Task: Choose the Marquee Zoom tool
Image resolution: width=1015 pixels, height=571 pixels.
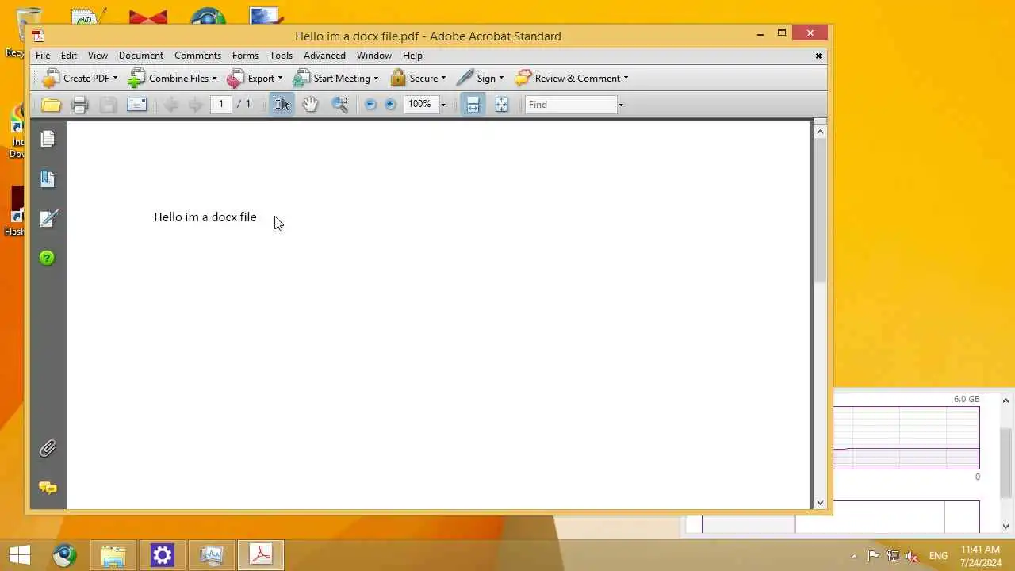Action: (339, 105)
